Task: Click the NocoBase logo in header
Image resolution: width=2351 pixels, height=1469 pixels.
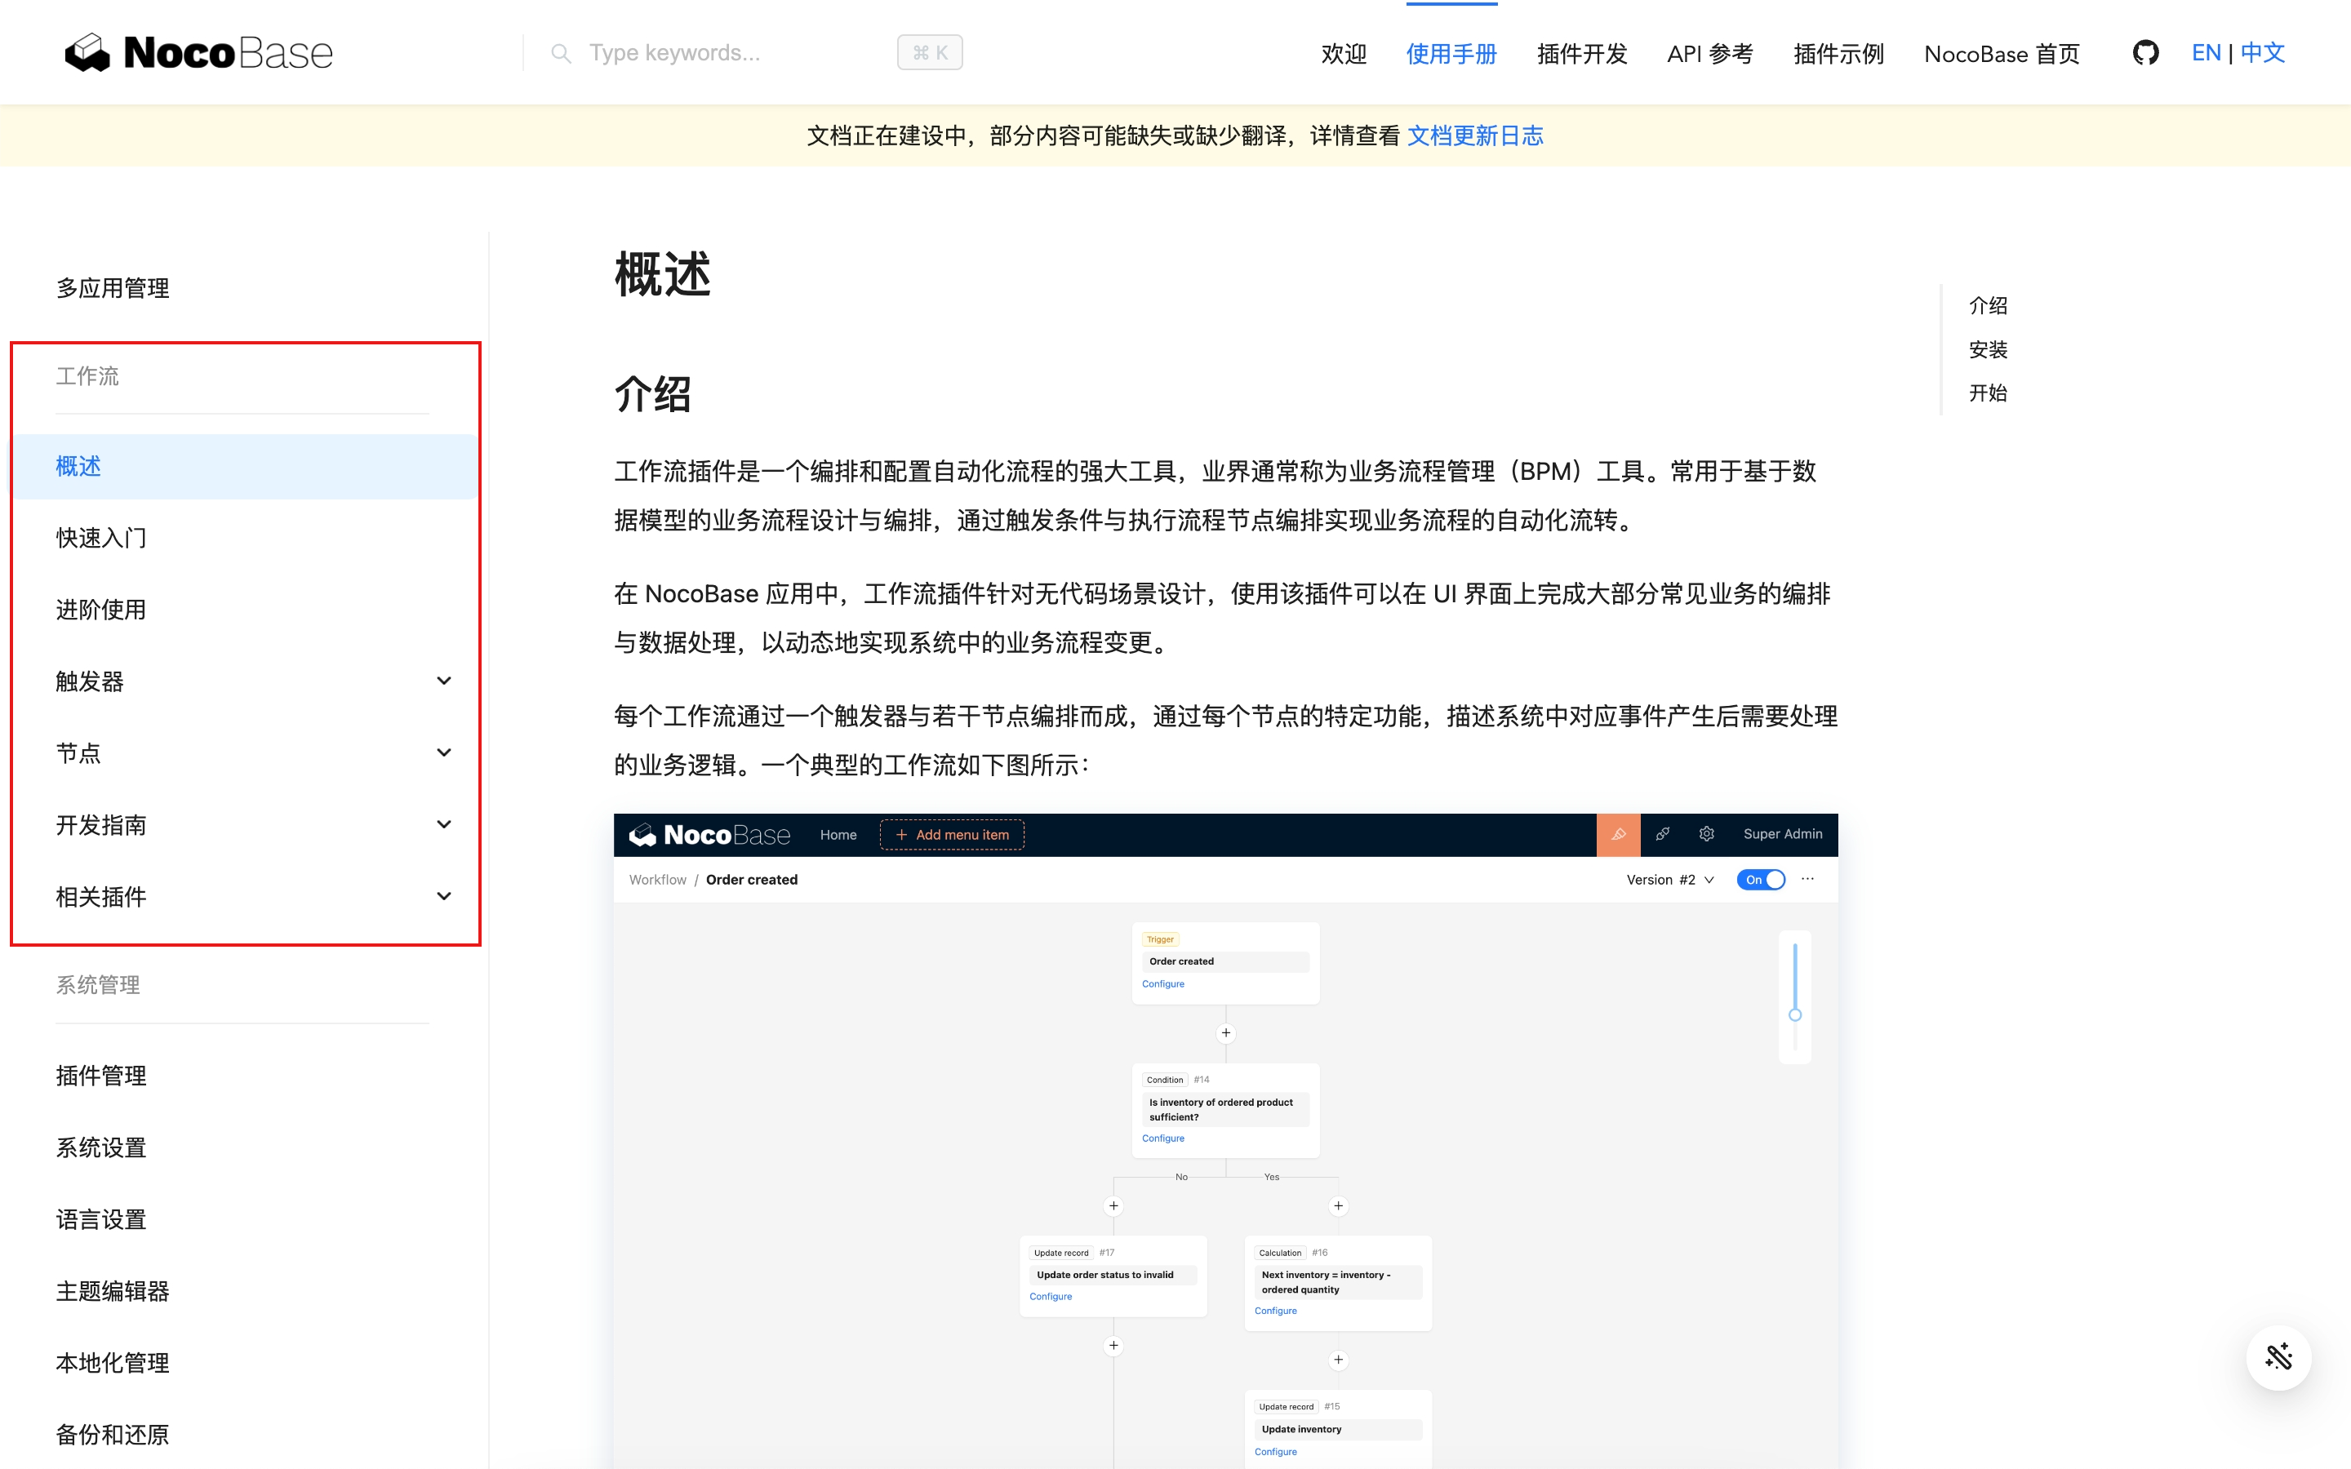Action: coord(199,52)
